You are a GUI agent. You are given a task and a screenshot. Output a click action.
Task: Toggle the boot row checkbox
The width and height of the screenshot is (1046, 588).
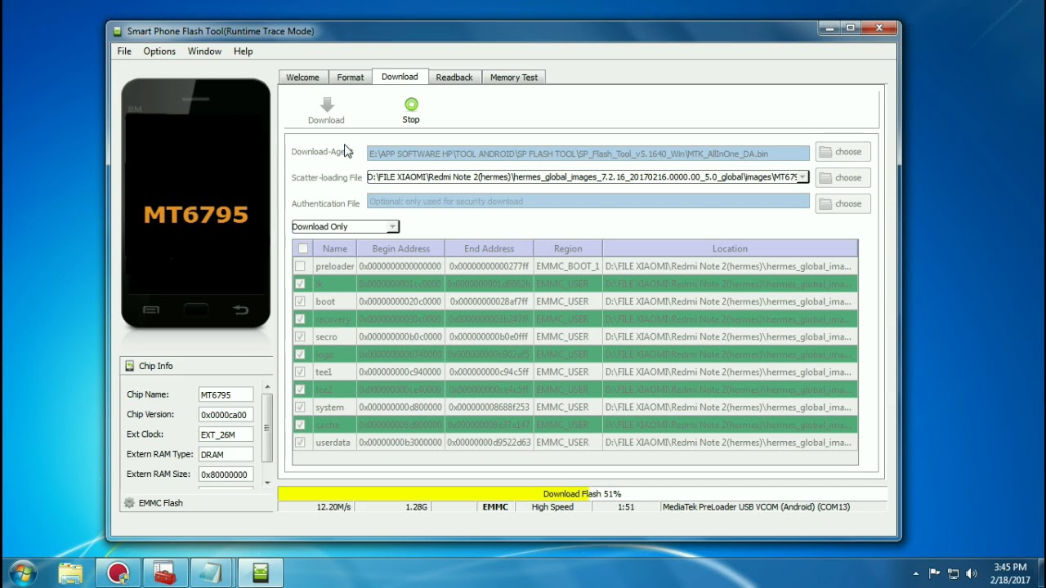pyautogui.click(x=300, y=301)
